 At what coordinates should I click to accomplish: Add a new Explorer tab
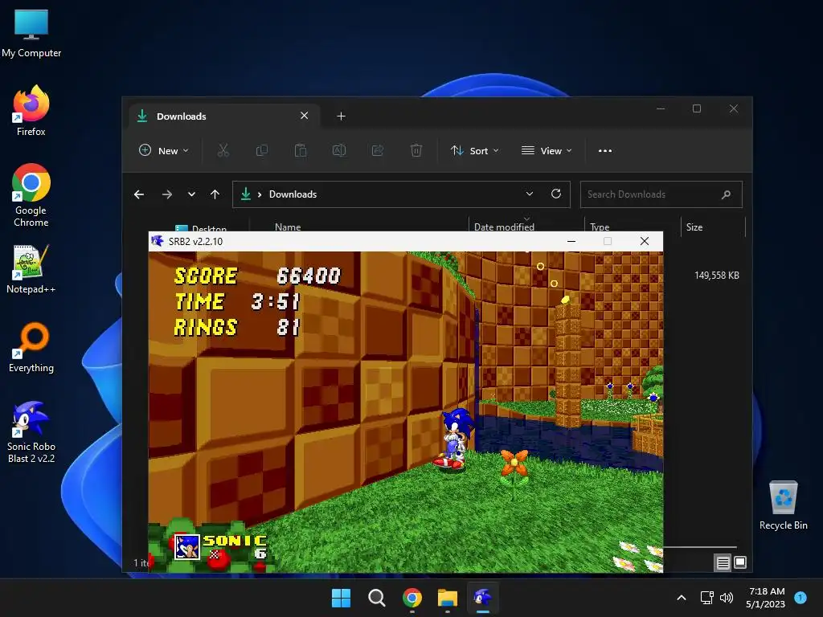(341, 116)
